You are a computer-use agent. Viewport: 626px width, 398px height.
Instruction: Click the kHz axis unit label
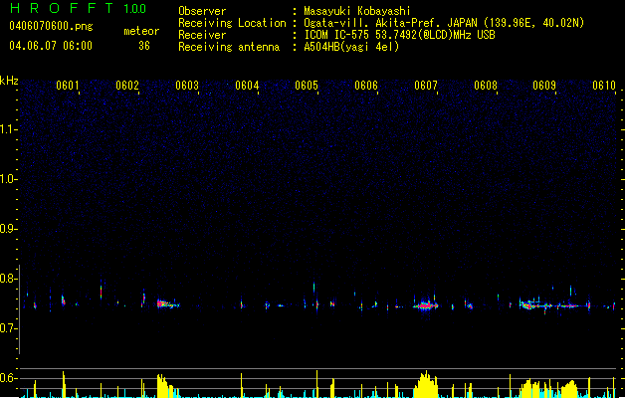point(9,81)
